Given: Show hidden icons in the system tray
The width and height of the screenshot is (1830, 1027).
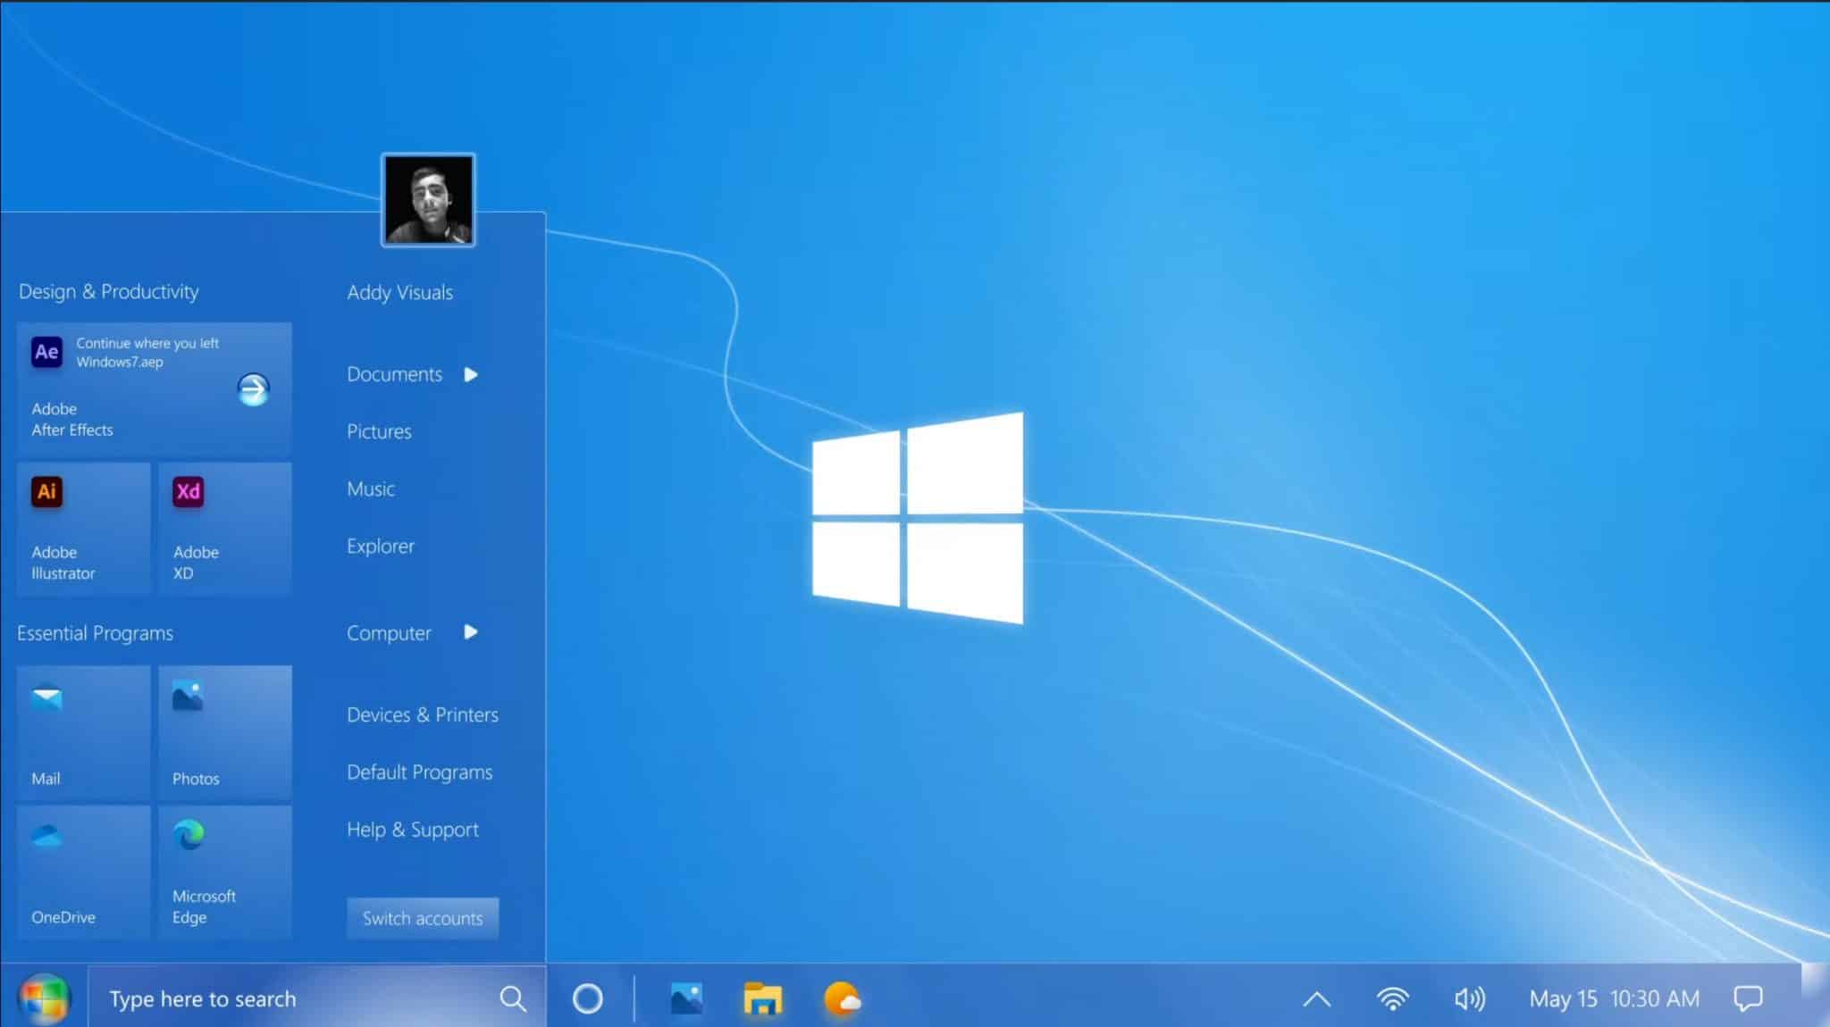Looking at the screenshot, I should pyautogui.click(x=1317, y=998).
